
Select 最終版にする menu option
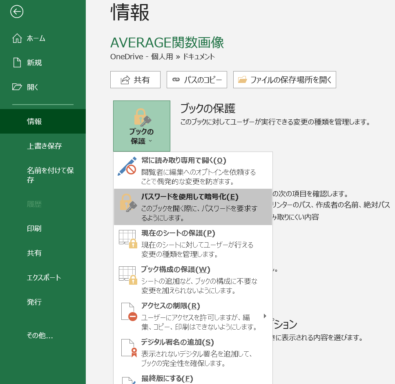click(x=167, y=378)
